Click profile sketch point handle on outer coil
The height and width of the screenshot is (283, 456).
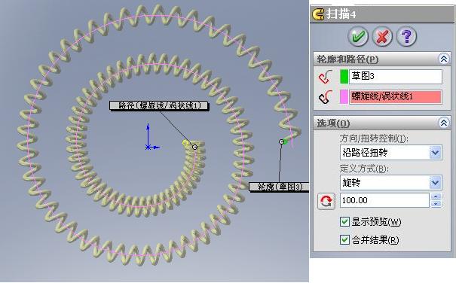pos(281,141)
